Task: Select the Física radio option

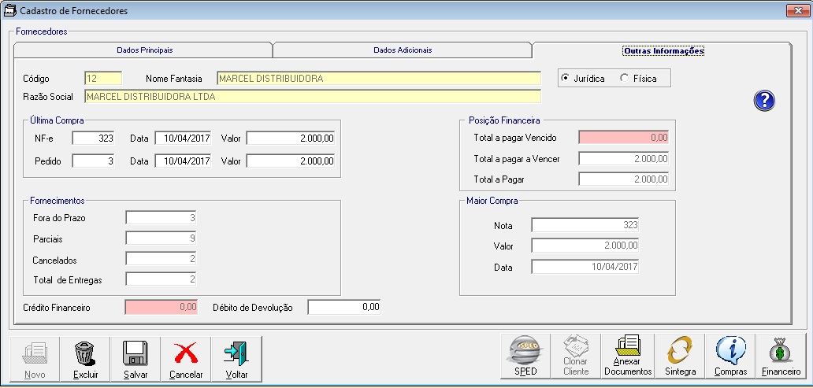Action: [625, 79]
